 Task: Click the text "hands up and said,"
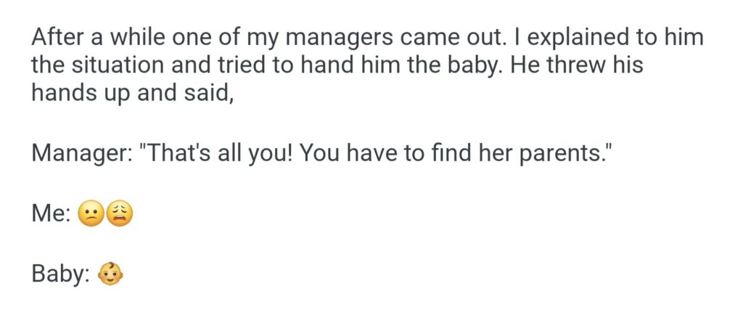[x=132, y=94]
